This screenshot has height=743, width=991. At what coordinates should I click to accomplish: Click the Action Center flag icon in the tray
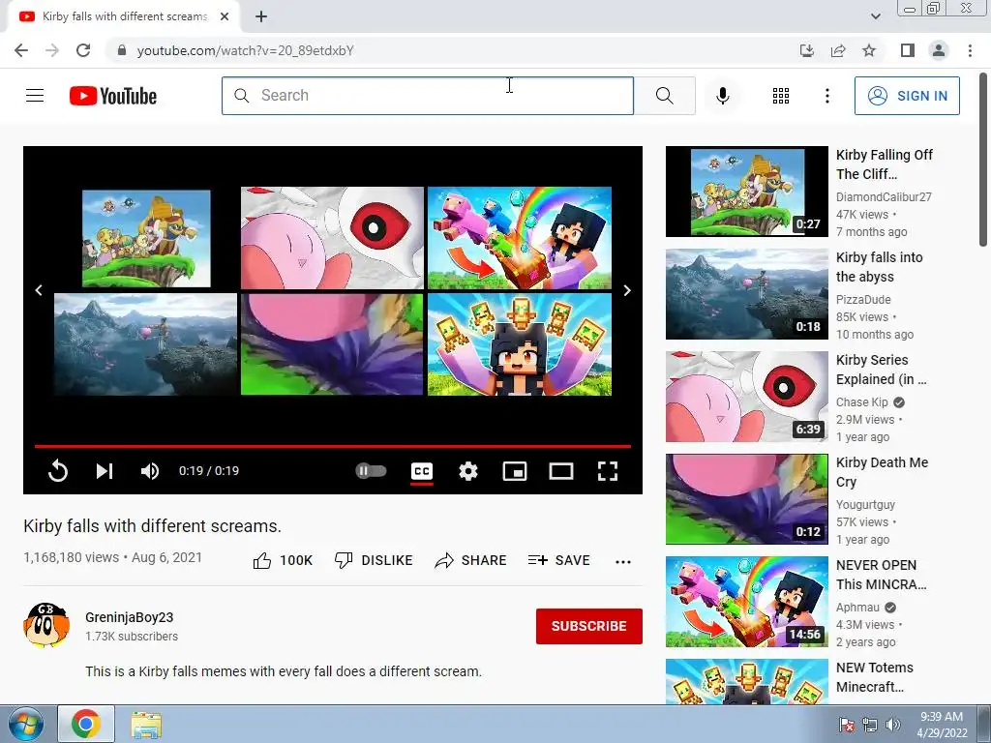click(x=847, y=725)
